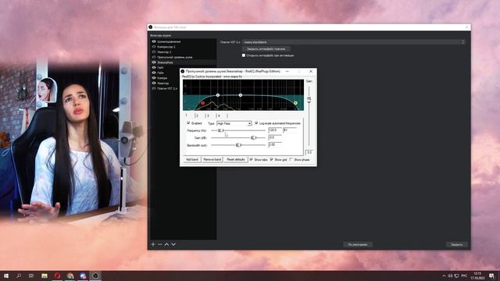The image size is (500, 281).
Task: Click the Reset defaults button
Action: [x=236, y=159]
